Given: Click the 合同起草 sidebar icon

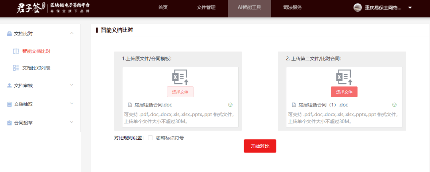Looking at the screenshot, I should pyautogui.click(x=9, y=123).
